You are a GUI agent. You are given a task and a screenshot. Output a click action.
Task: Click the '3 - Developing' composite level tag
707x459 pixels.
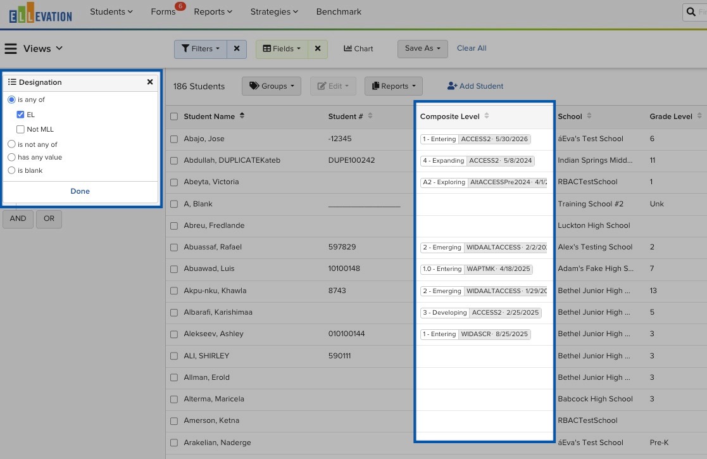445,313
